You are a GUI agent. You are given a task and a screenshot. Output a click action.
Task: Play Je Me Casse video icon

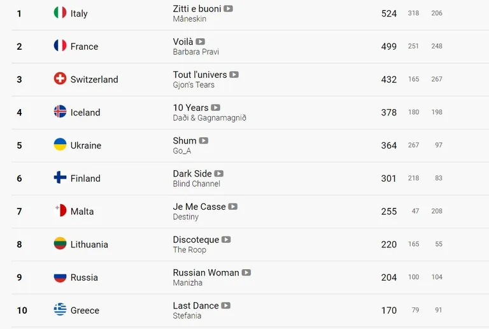(233, 207)
